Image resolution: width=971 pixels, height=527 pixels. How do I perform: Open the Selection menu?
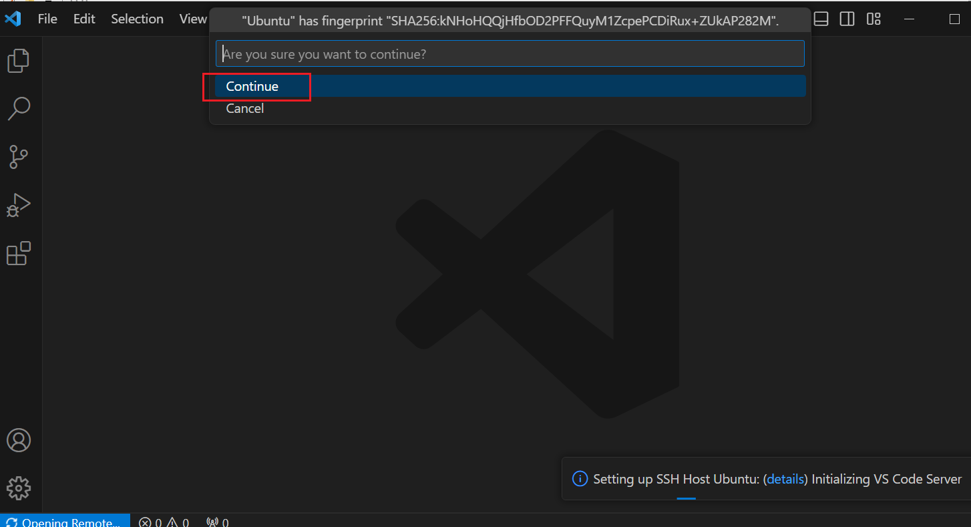pos(137,19)
